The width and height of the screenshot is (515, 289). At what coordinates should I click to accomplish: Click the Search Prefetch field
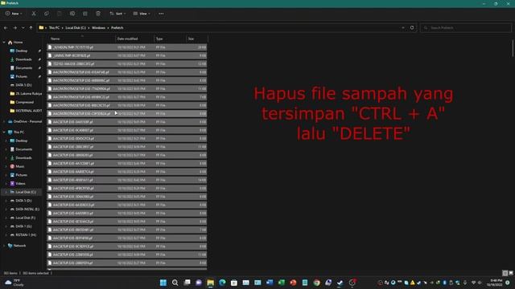pos(466,28)
